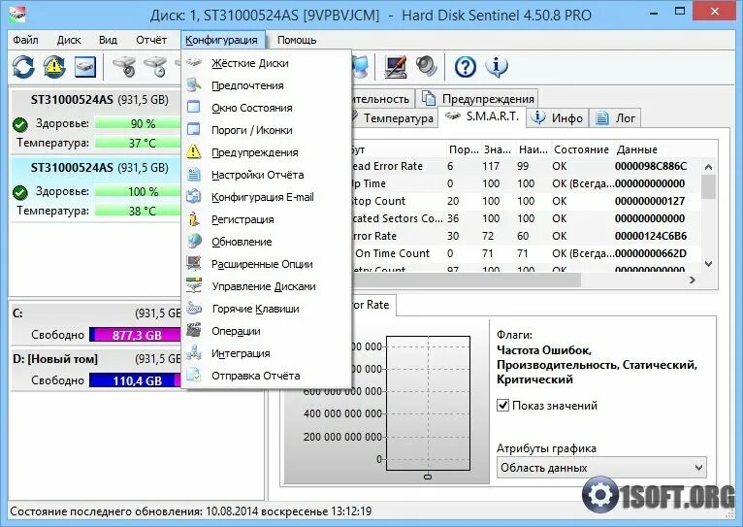743x527 pixels.
Task: Click the icon beside Регистрация
Action: pyautogui.click(x=194, y=218)
